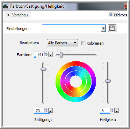Viewport: 130px width, 129px height.
Task: Open the Helligkeit slider popup arrow
Action: click(116, 111)
